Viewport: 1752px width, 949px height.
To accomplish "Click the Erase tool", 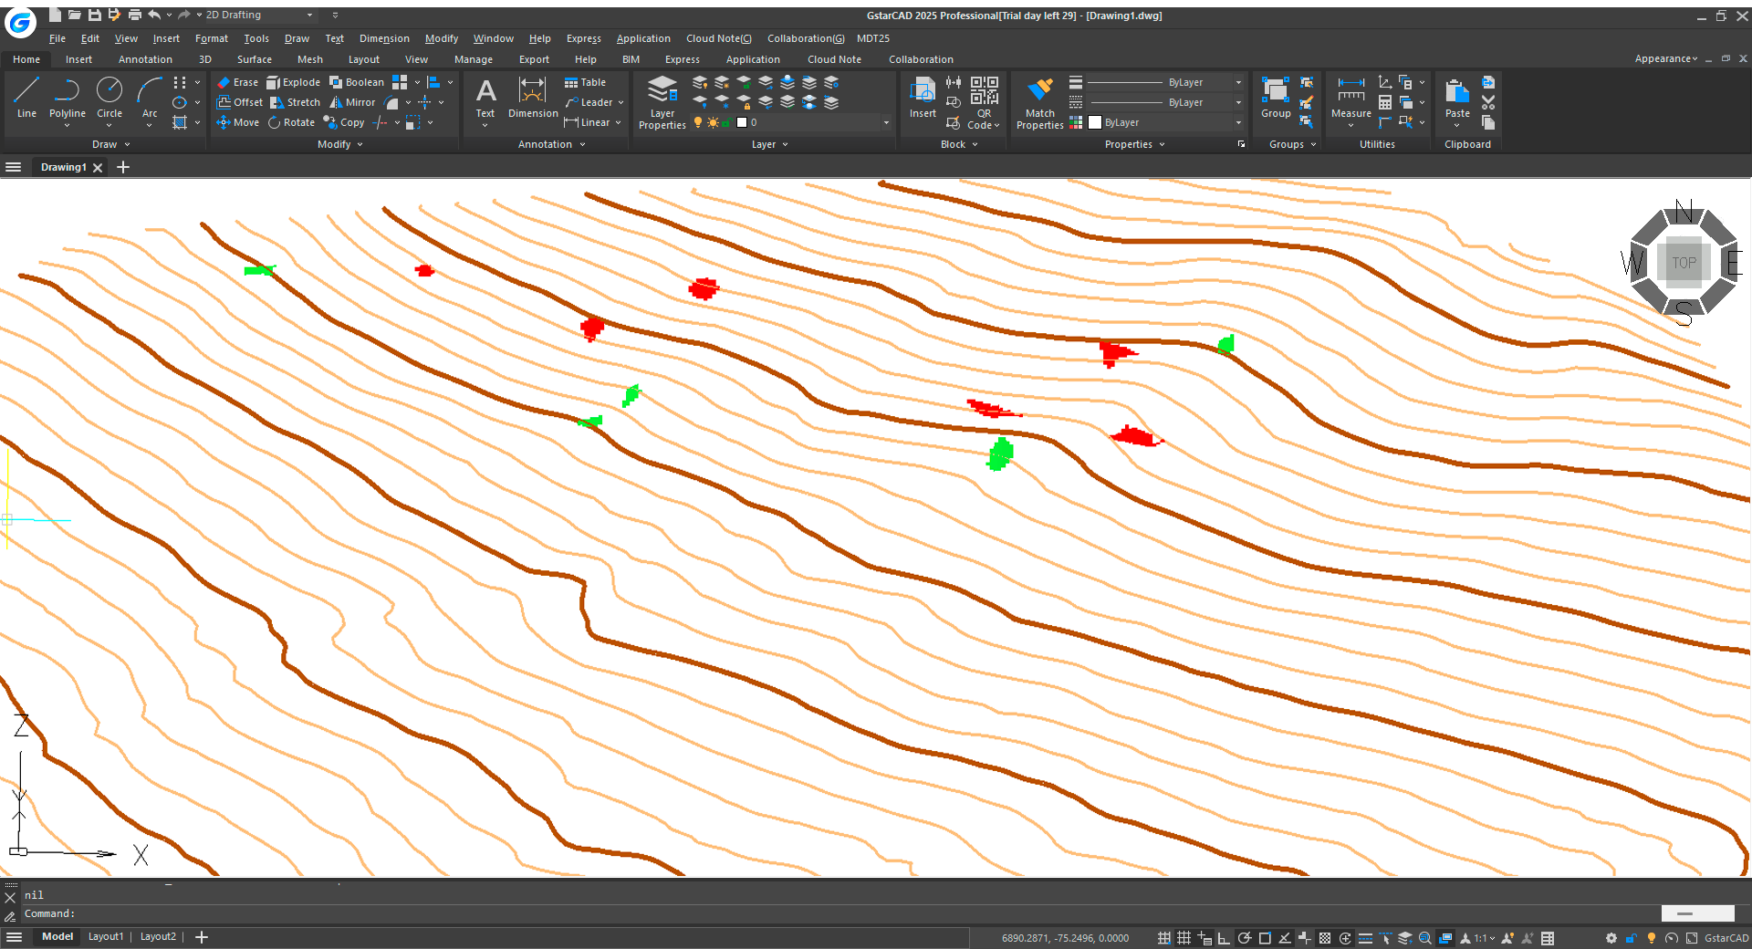I will click(238, 82).
